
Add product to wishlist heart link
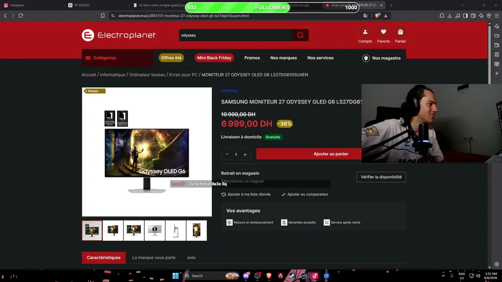pyautogui.click(x=246, y=194)
